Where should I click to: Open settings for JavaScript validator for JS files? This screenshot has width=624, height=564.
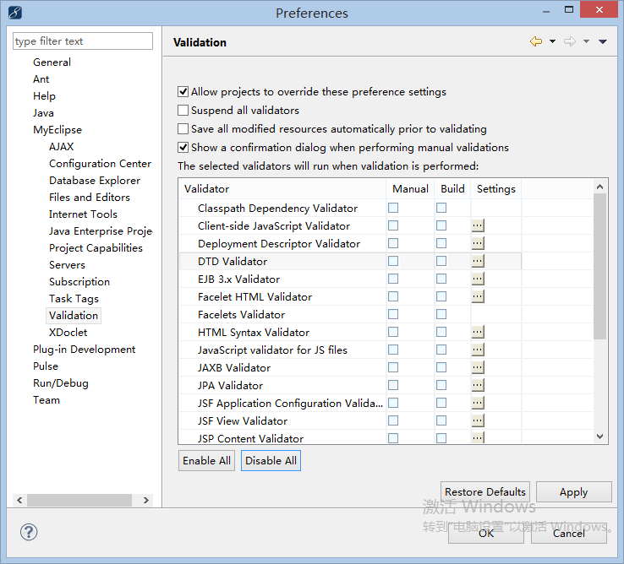click(478, 350)
